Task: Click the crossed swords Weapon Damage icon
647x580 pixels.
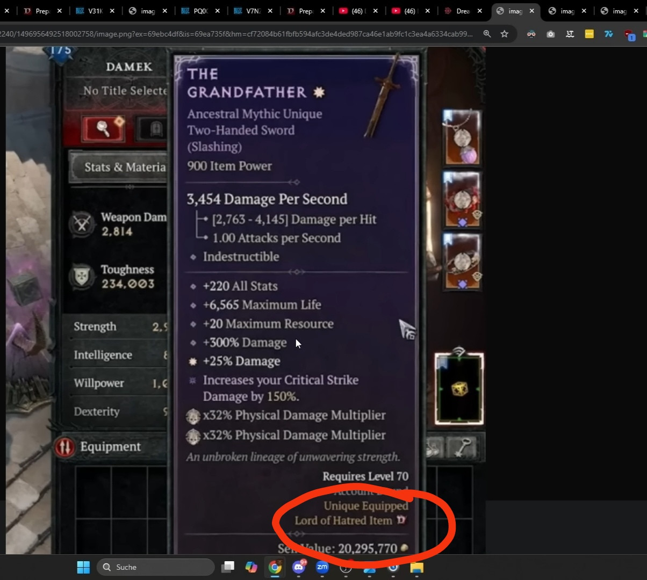Action: [82, 224]
